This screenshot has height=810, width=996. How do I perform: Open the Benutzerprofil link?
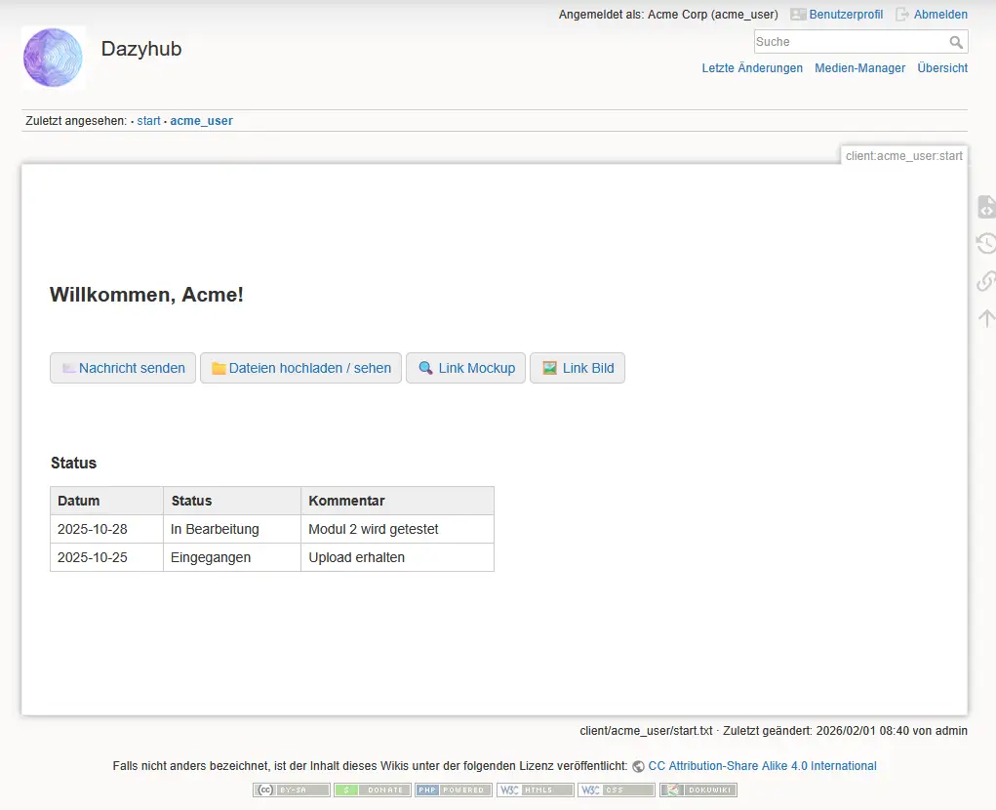845,15
